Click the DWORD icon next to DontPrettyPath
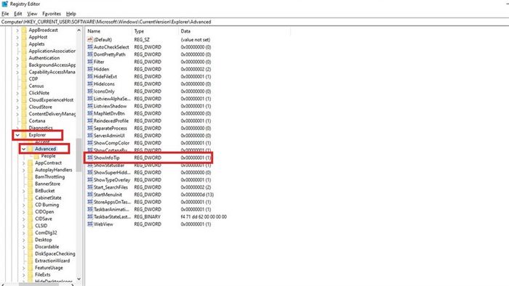509x286 pixels. (90, 54)
